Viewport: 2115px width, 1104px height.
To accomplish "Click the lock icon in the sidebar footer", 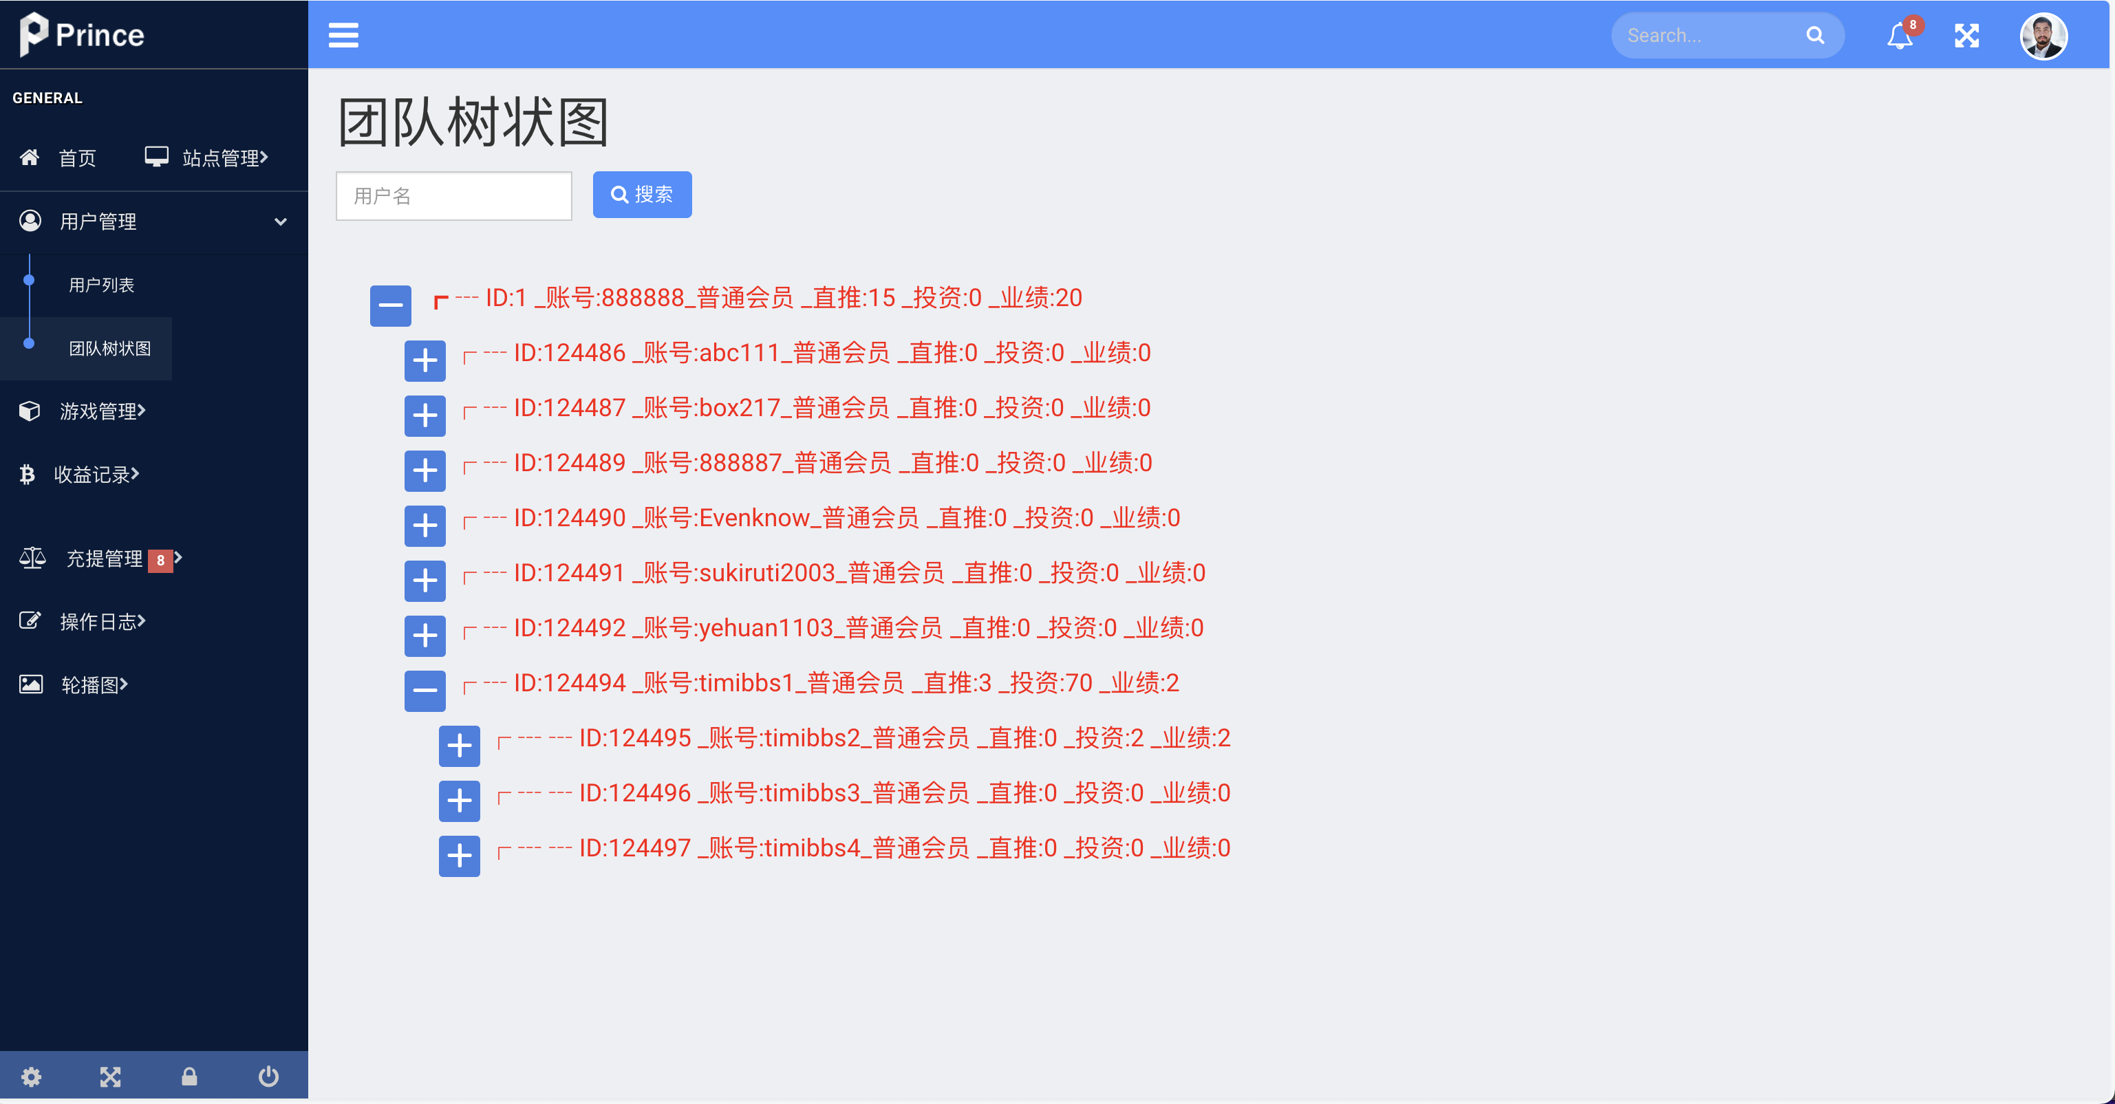I will (x=190, y=1076).
